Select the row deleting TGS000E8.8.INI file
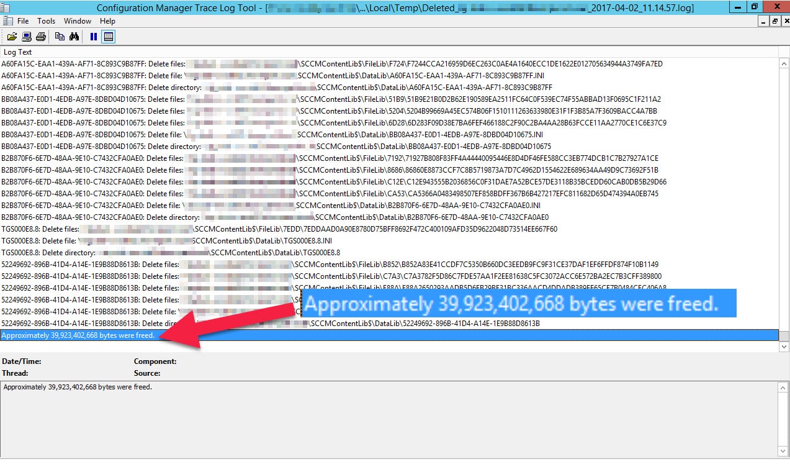This screenshot has width=790, height=472. [x=389, y=241]
